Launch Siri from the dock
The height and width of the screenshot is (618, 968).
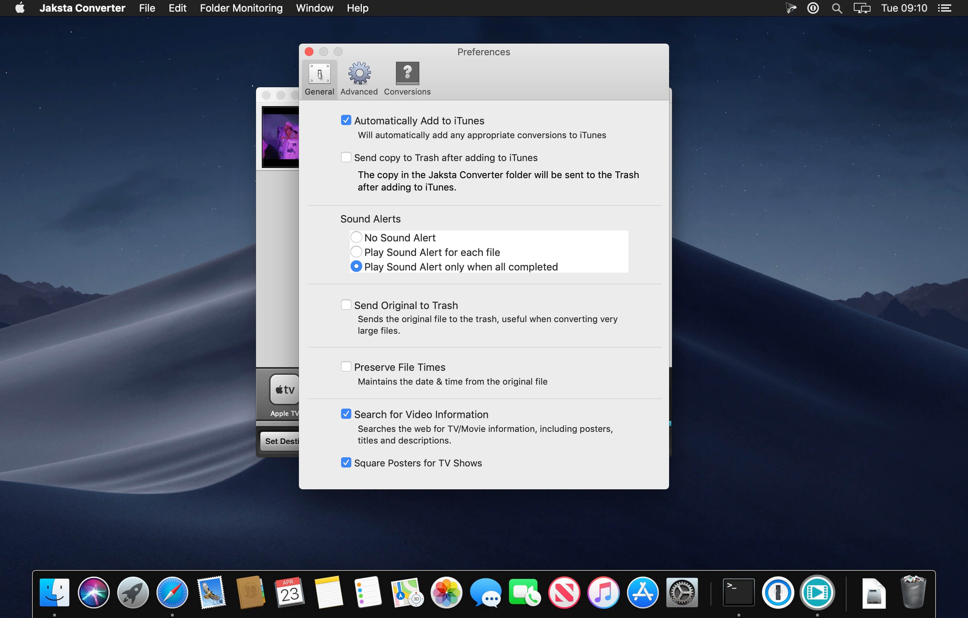[94, 592]
